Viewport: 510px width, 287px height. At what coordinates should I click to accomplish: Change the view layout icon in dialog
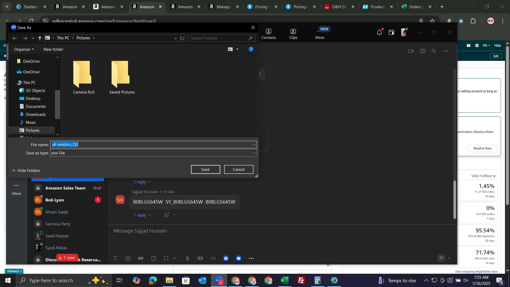230,49
